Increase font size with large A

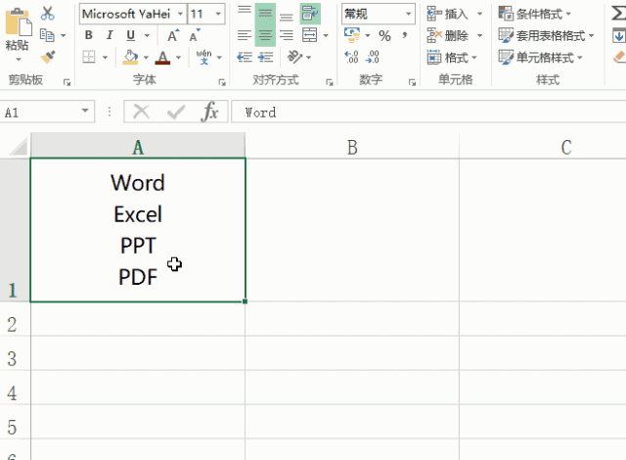(173, 35)
